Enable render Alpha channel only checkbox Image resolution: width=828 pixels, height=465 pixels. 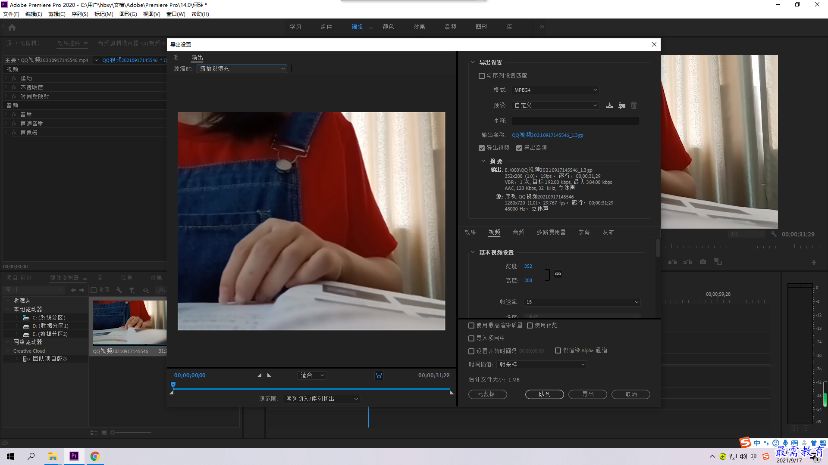[558, 350]
